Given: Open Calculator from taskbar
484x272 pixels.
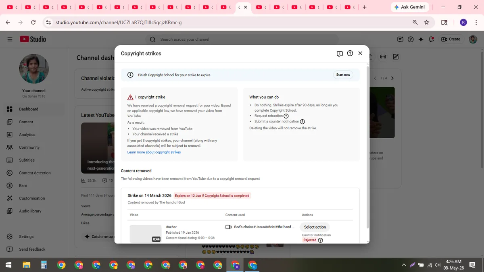Looking at the screenshot, I should click(44, 265).
